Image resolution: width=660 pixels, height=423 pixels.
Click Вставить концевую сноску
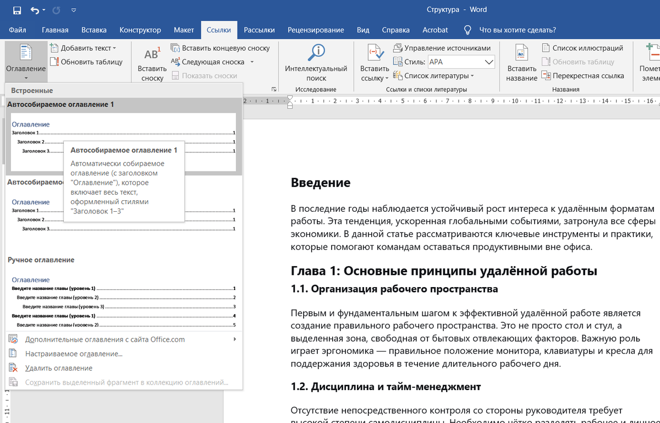[220, 48]
